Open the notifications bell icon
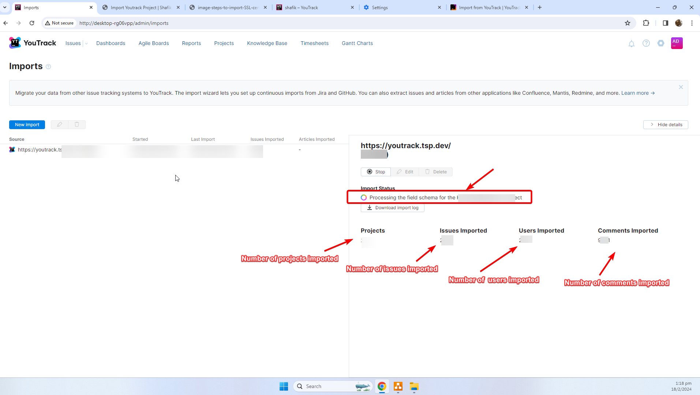The image size is (700, 395). (631, 44)
